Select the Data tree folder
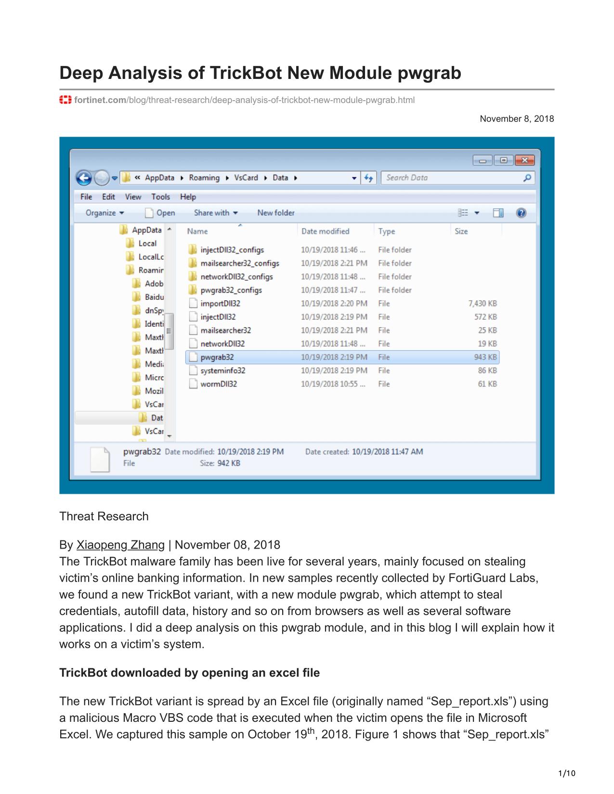 pyautogui.click(x=151, y=418)
